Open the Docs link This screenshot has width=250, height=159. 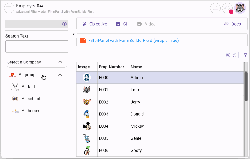coord(232,24)
